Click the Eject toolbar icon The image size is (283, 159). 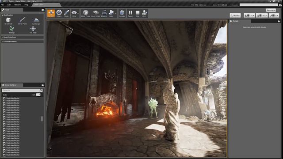coord(145,13)
